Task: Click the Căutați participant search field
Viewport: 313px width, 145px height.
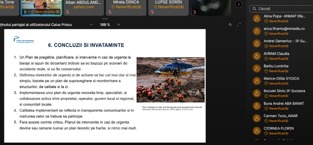Action: (x=281, y=9)
